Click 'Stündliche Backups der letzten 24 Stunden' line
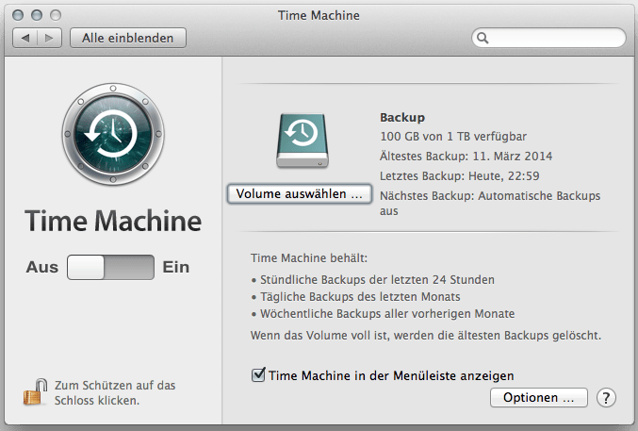638x431 pixels. [373, 280]
